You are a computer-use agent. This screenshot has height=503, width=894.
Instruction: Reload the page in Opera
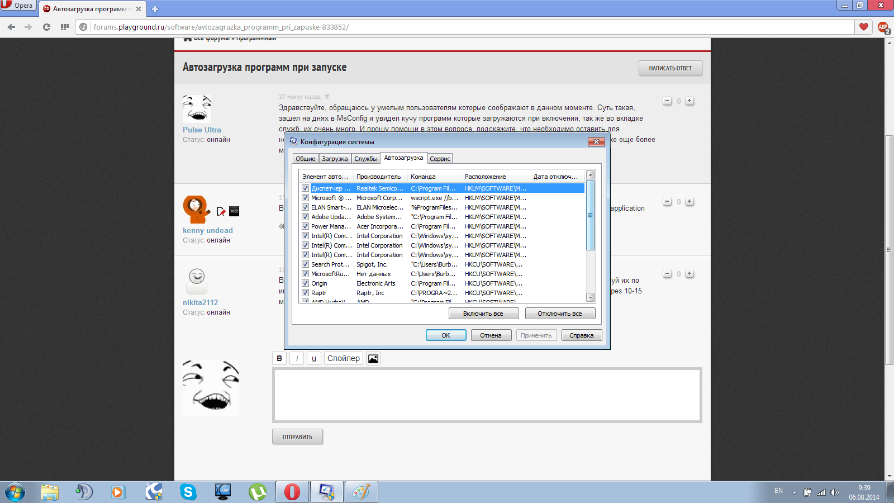(46, 27)
